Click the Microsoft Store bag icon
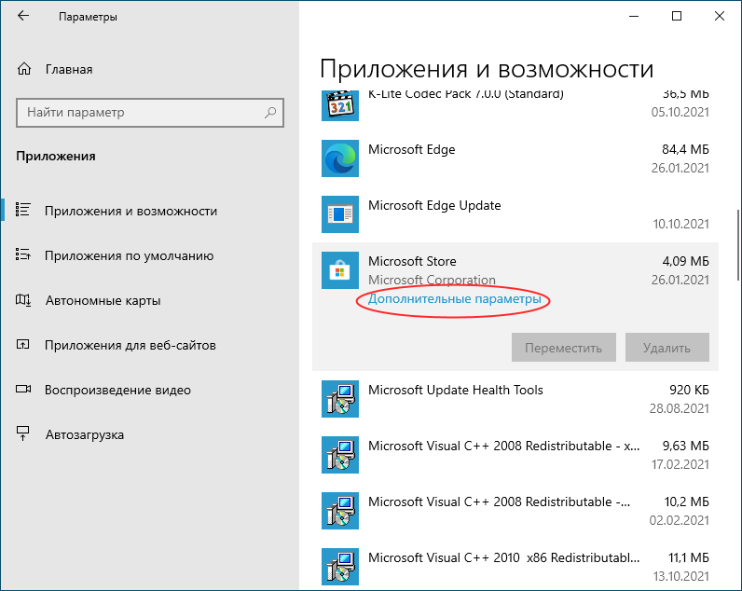 tap(339, 270)
